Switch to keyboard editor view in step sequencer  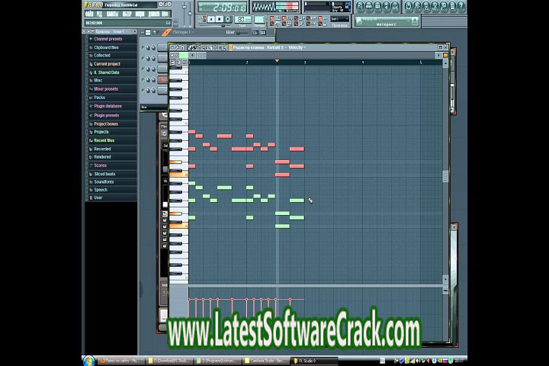262,33
